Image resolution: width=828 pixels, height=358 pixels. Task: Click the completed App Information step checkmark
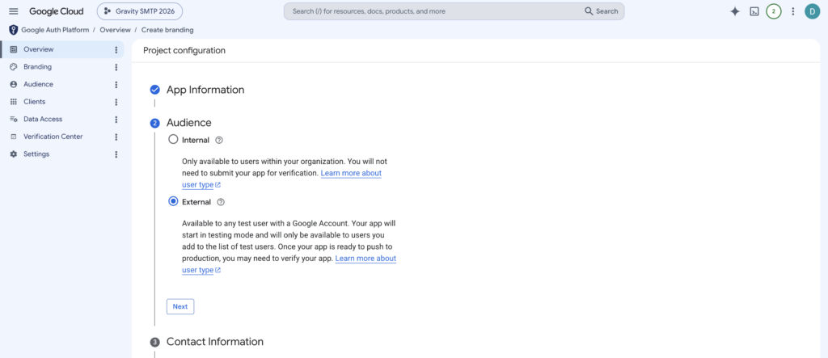(154, 90)
